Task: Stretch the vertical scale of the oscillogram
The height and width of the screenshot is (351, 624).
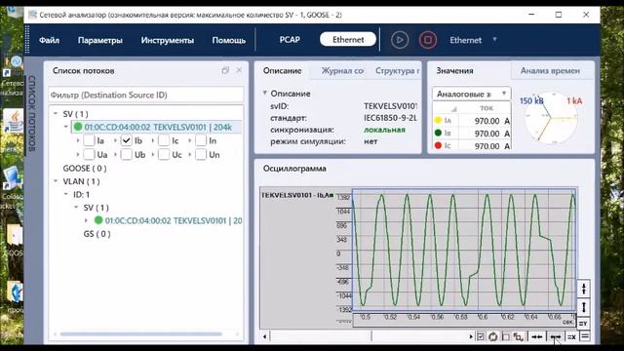Action: (583, 307)
